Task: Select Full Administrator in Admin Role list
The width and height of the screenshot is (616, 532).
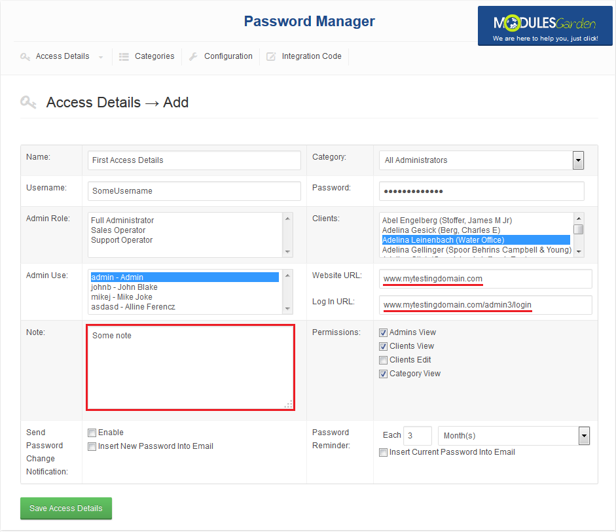Action: 122,221
